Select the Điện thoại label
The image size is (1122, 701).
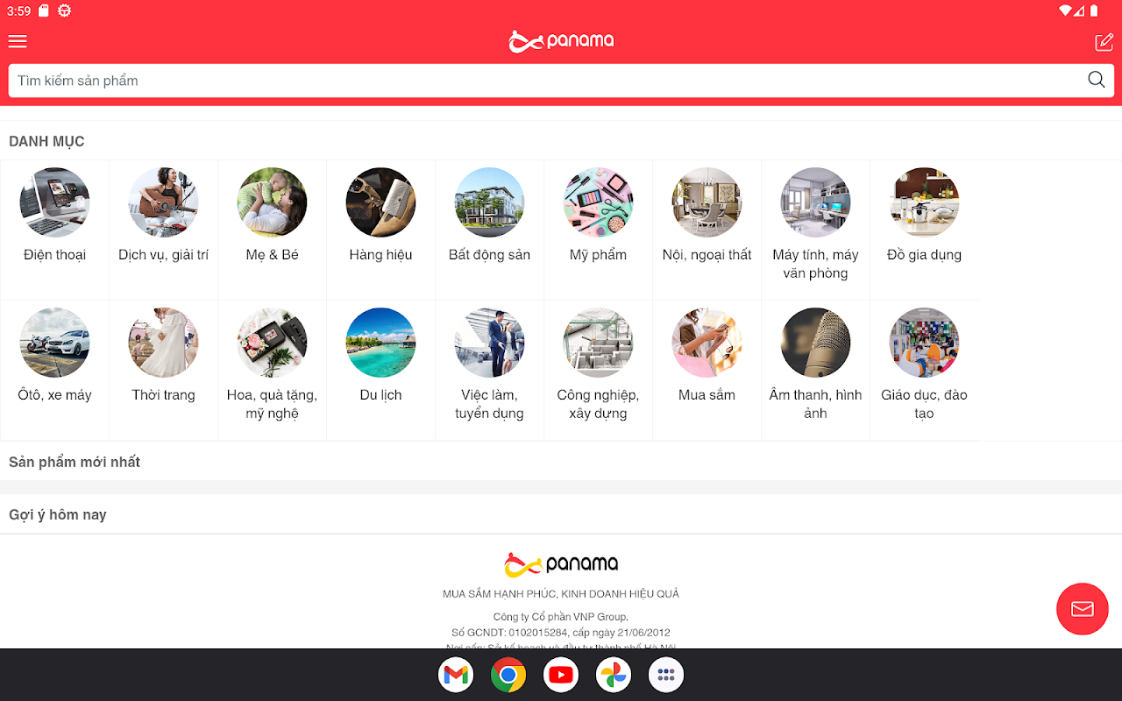pos(54,255)
